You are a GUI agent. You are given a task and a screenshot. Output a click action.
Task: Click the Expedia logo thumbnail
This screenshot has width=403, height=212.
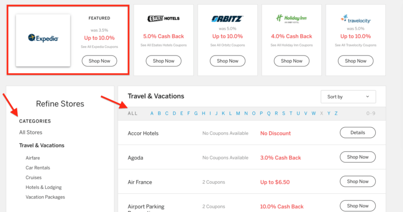[x=43, y=38]
